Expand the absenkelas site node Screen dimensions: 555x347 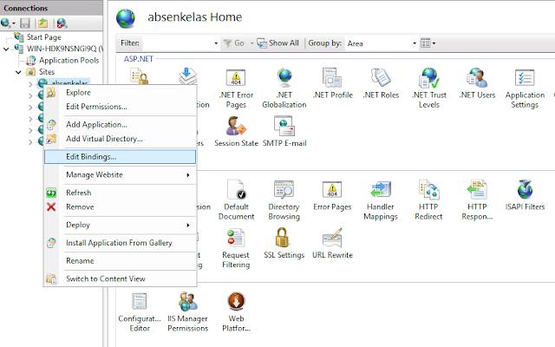[x=30, y=84]
